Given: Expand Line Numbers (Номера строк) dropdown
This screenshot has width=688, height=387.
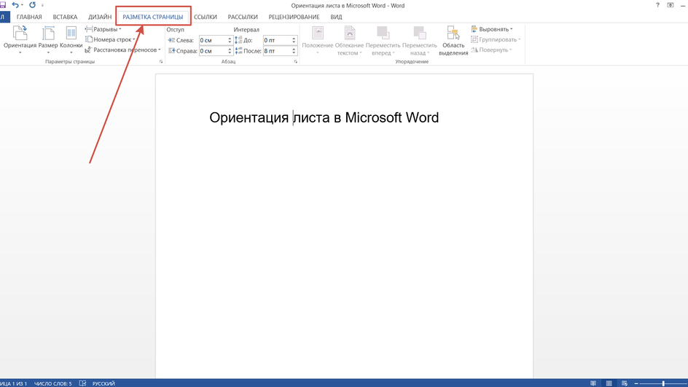Looking at the screenshot, I should [110, 39].
